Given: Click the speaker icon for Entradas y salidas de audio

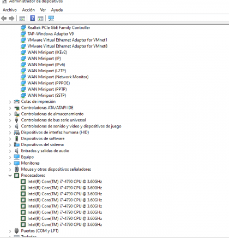Looking at the screenshot, I should click(x=16, y=151).
